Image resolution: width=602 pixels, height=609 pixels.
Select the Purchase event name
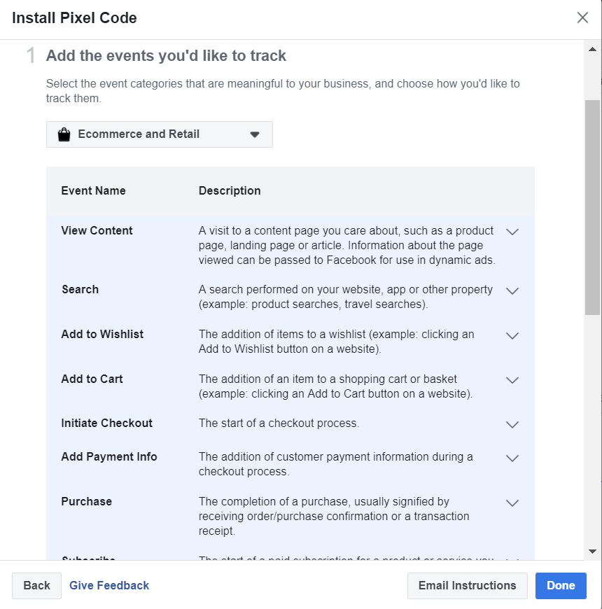87,501
